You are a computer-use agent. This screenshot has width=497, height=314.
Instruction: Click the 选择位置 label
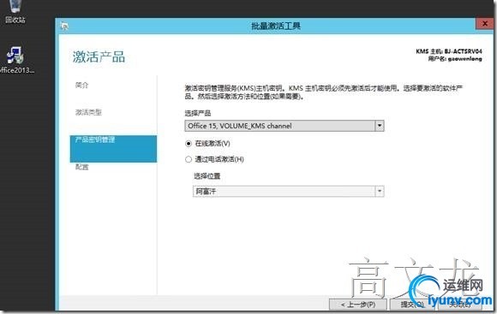coord(207,176)
